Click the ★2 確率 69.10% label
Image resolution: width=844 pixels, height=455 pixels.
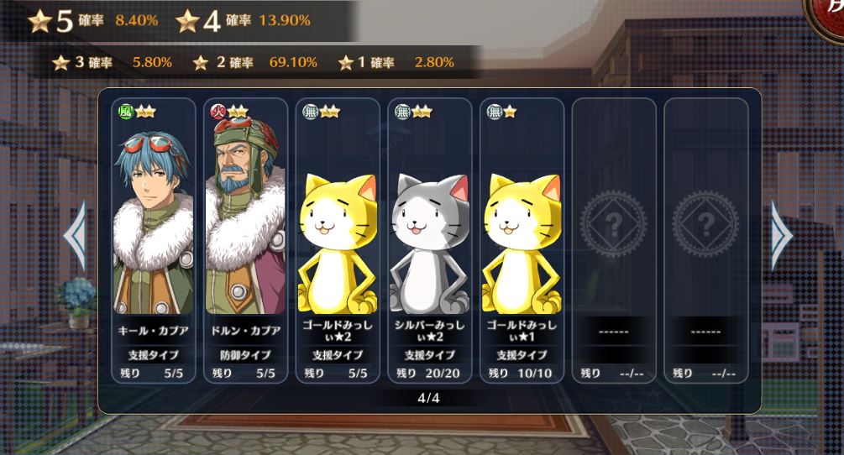click(x=255, y=62)
